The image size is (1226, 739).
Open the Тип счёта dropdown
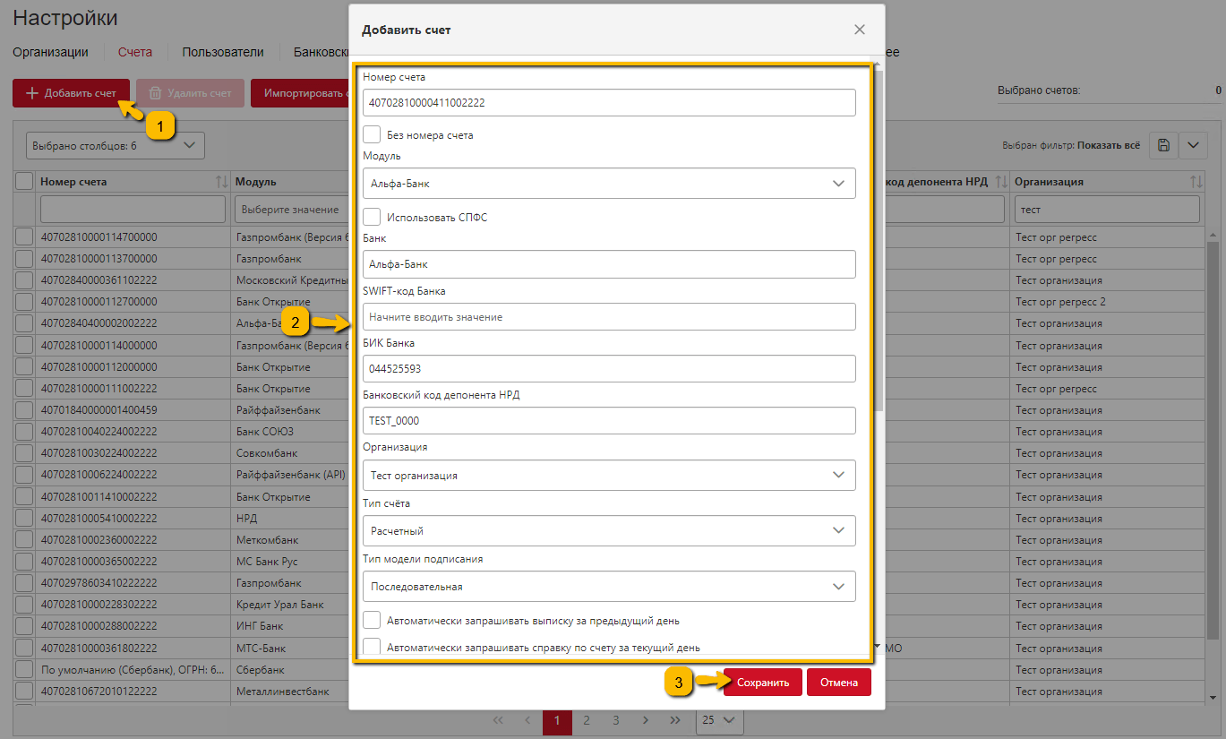(x=609, y=530)
